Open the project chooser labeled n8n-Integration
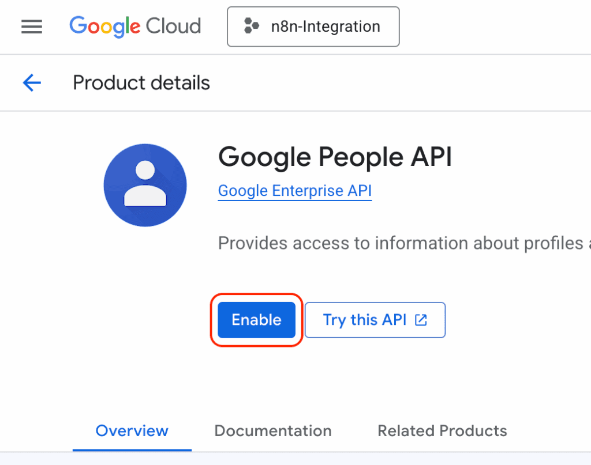Image resolution: width=591 pixels, height=465 pixels. tap(313, 27)
